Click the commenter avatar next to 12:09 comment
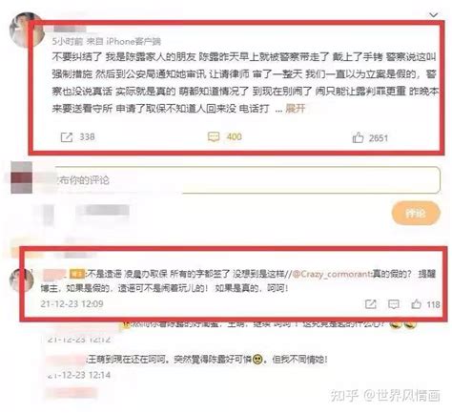 coord(21,280)
